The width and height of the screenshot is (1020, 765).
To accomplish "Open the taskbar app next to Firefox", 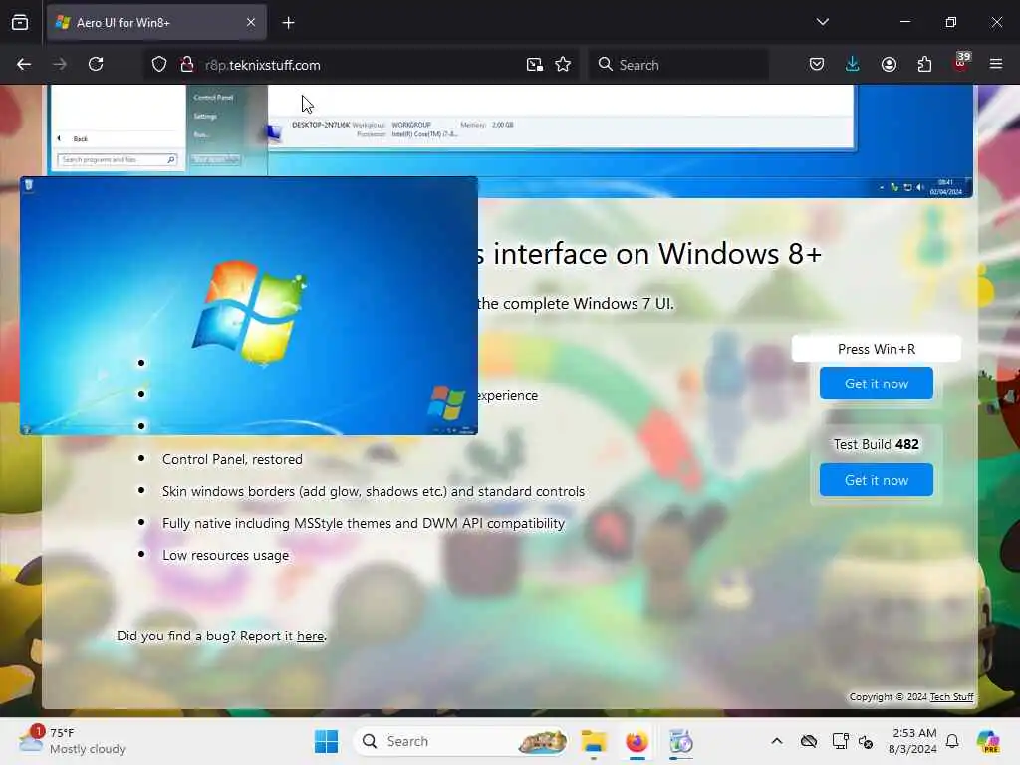I will [680, 741].
